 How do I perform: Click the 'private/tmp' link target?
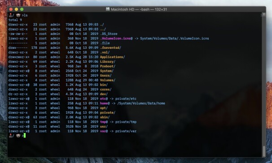tap(126, 122)
